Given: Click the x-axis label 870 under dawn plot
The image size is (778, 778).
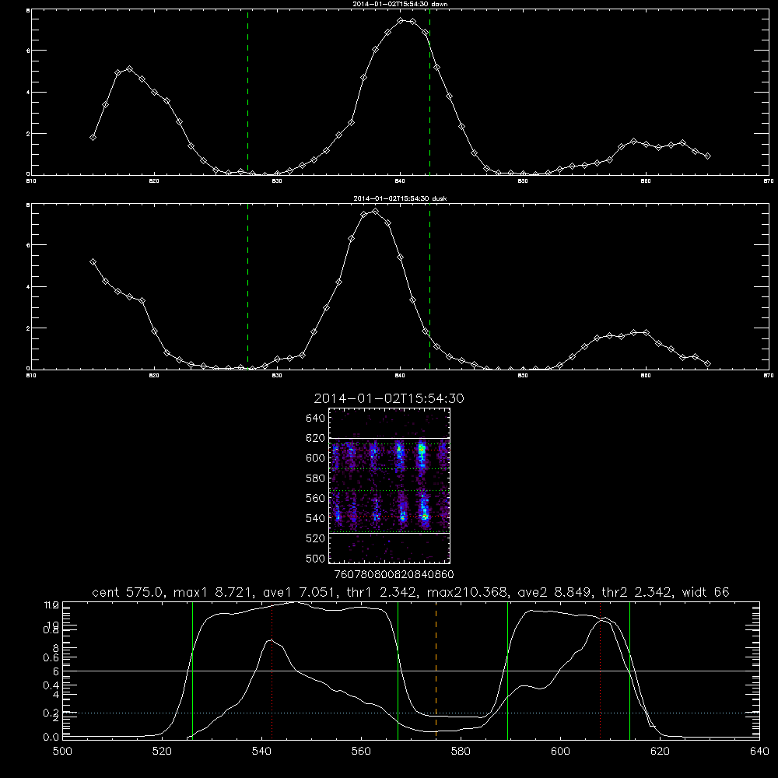Looking at the screenshot, I should 769,181.
